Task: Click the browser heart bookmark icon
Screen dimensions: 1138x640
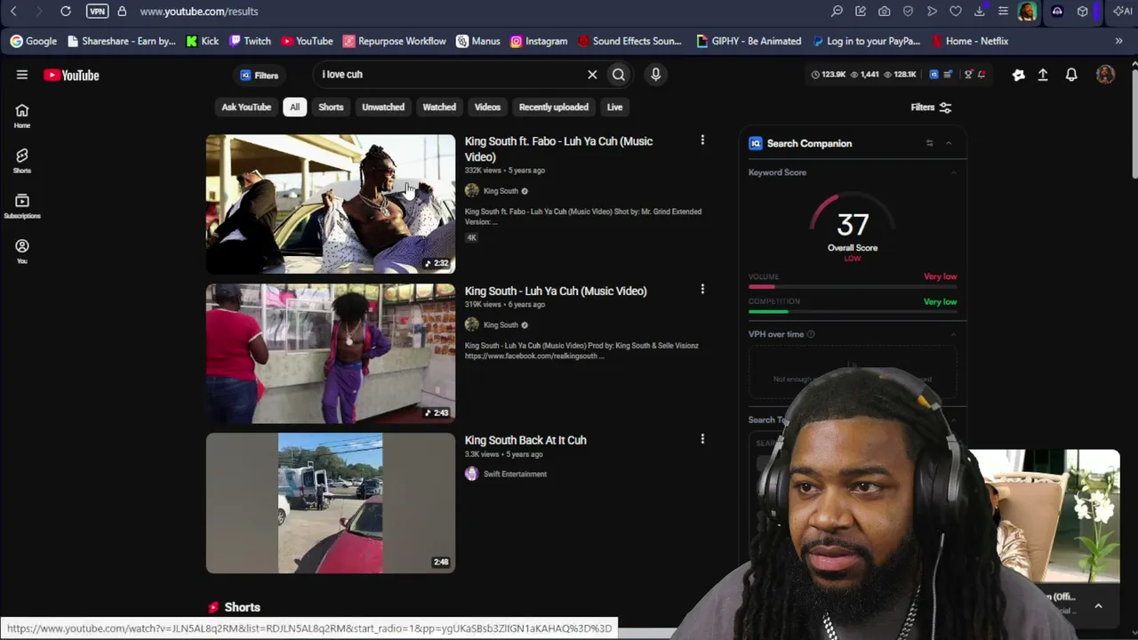Action: 956,12
